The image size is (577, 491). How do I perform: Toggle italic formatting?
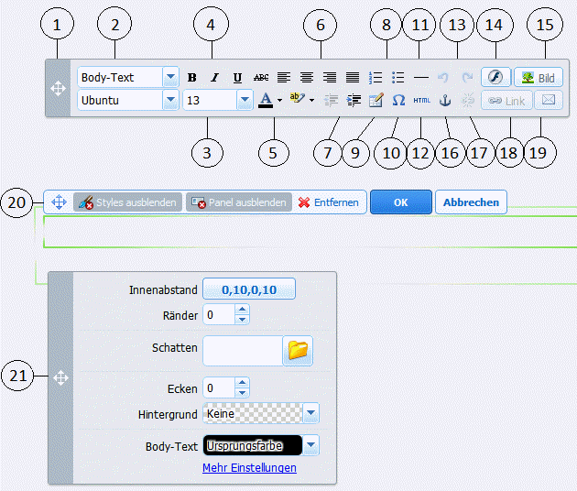click(x=214, y=78)
